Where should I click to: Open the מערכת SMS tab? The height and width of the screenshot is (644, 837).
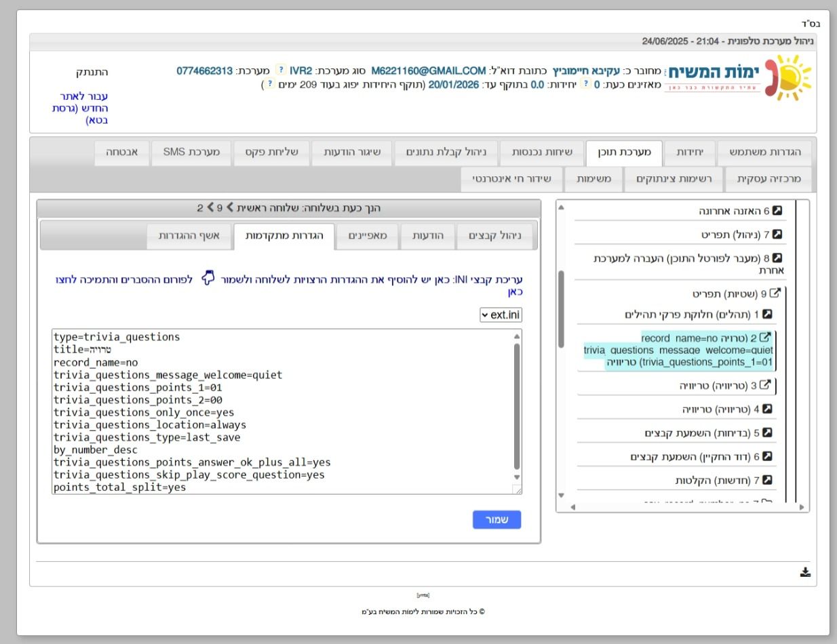coord(192,153)
